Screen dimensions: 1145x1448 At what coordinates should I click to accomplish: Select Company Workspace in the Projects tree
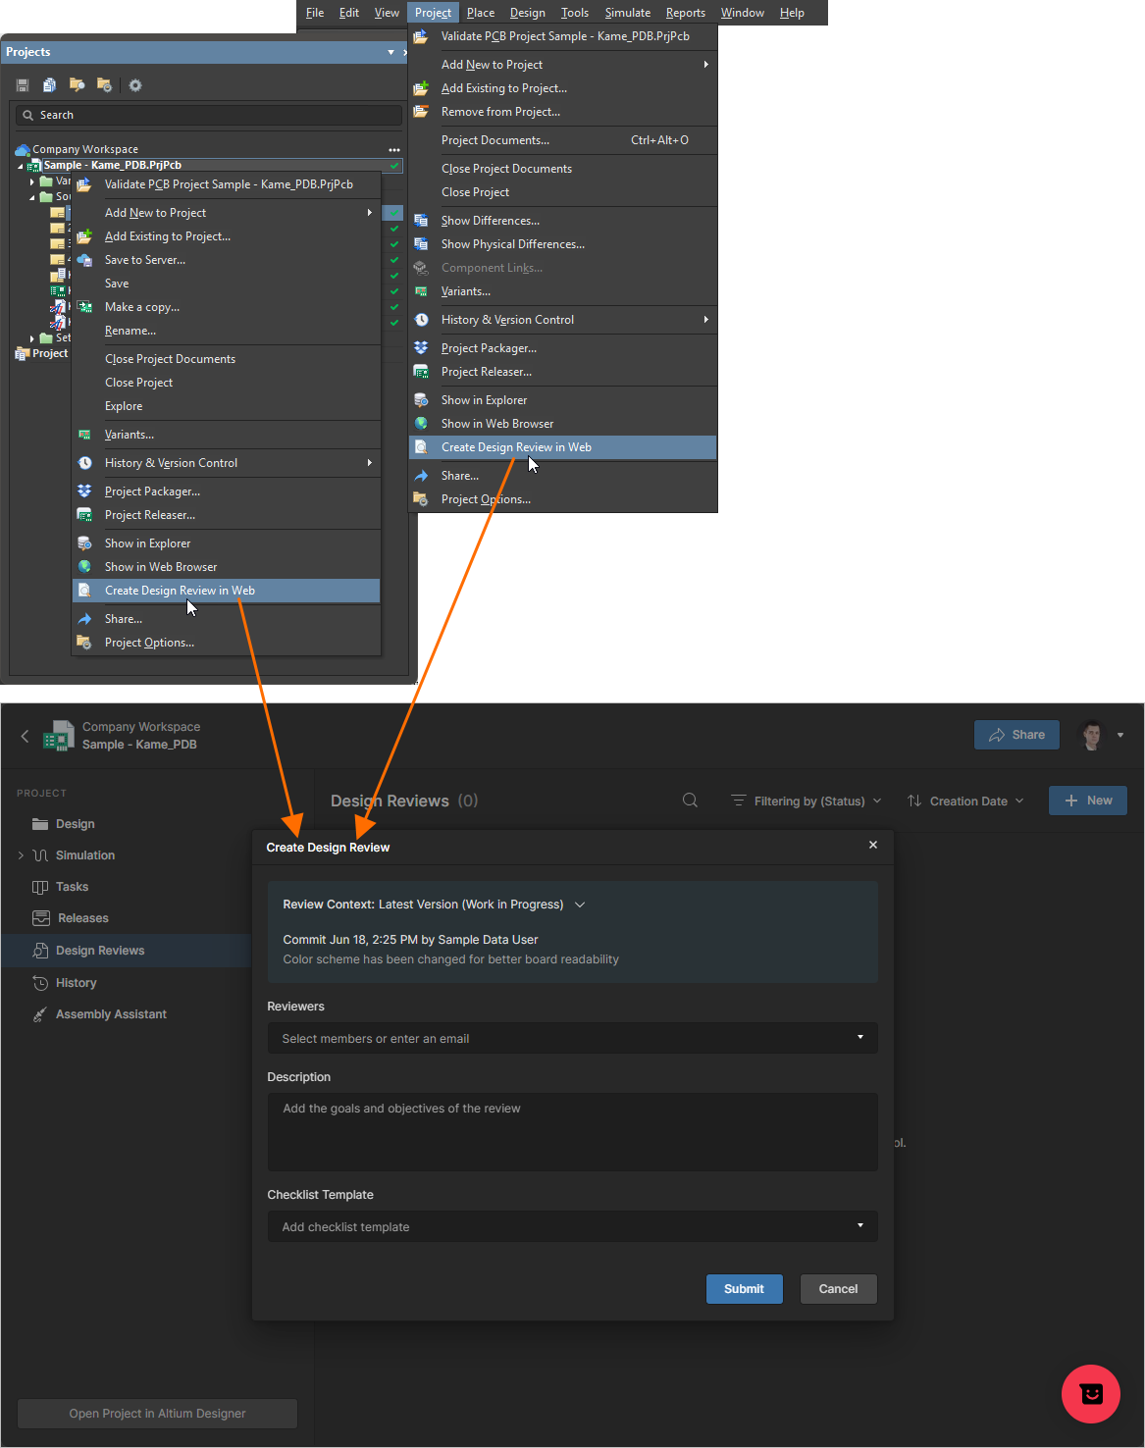coord(85,150)
